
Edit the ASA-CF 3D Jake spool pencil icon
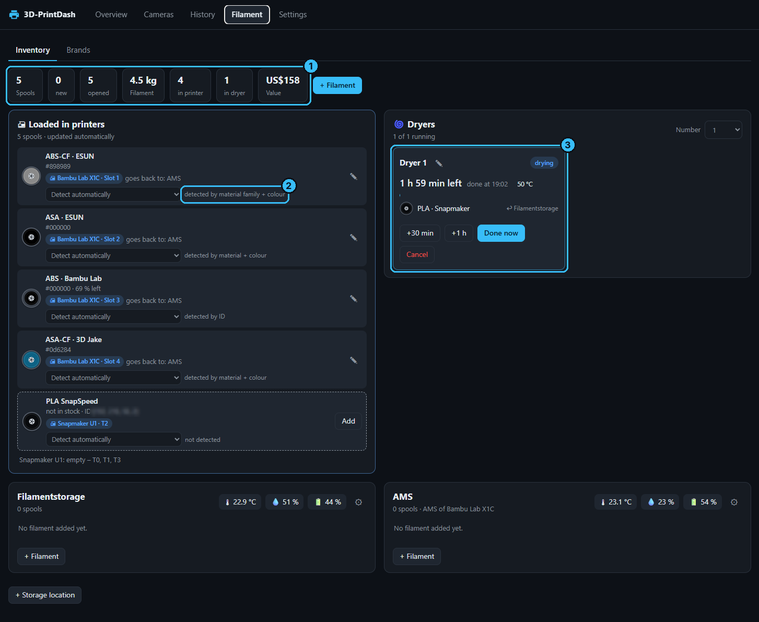coord(354,360)
